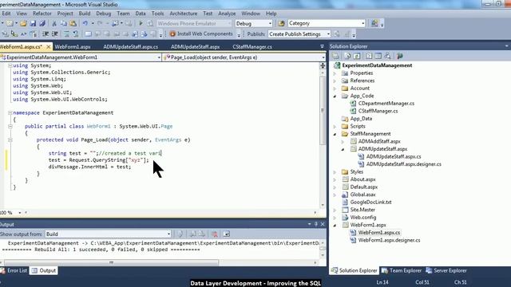Image resolution: width=511 pixels, height=287 pixels.
Task: Save the current file via floppy icon
Action: (33, 23)
